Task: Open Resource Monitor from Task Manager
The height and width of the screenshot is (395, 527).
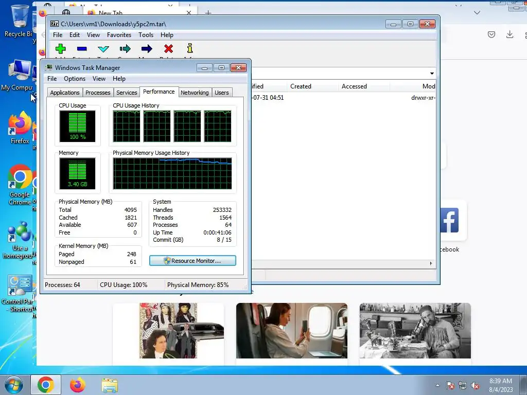Action: 192,261
